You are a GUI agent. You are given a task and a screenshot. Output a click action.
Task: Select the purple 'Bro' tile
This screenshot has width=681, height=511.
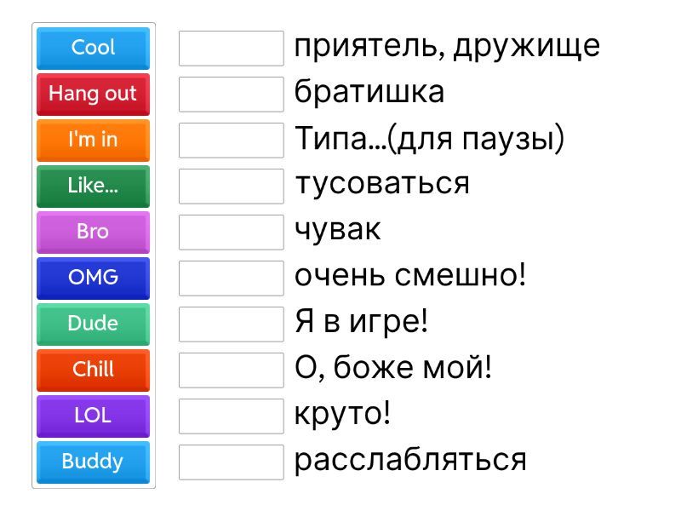pos(93,232)
